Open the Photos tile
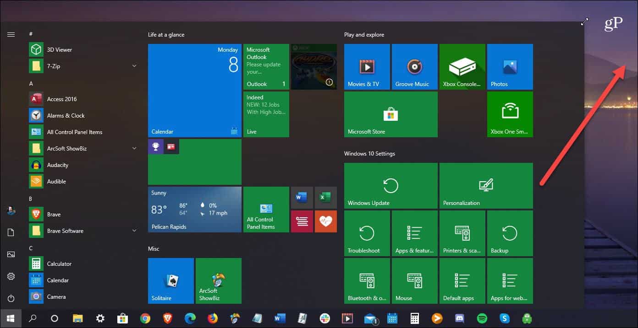Viewport: 638px width, 328px height. click(x=510, y=67)
